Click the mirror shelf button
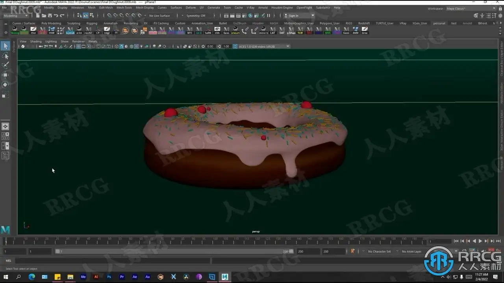 (264, 31)
